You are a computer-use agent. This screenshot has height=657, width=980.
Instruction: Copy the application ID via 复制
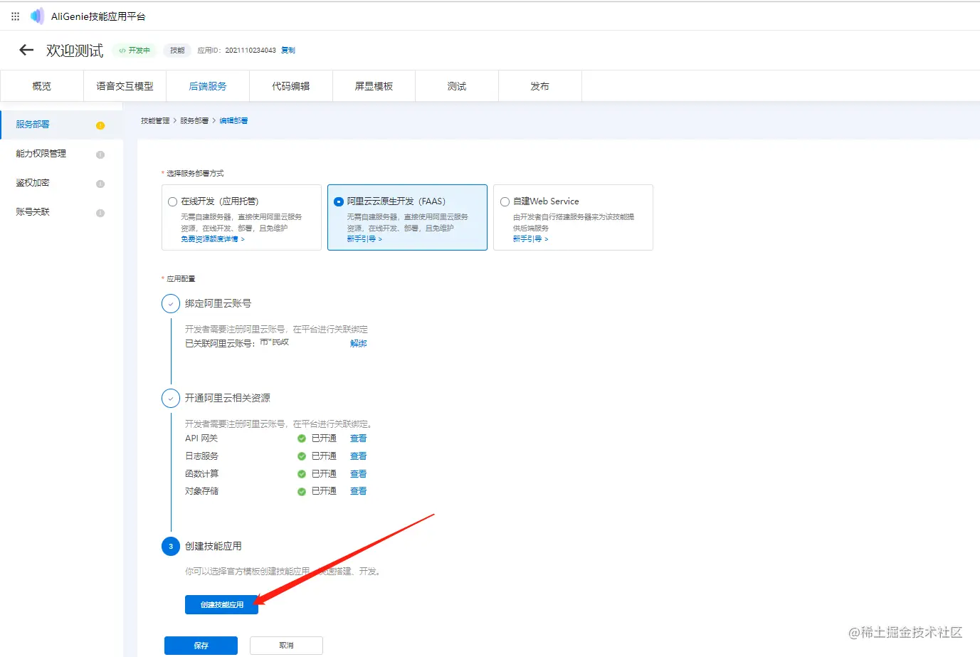pos(288,51)
